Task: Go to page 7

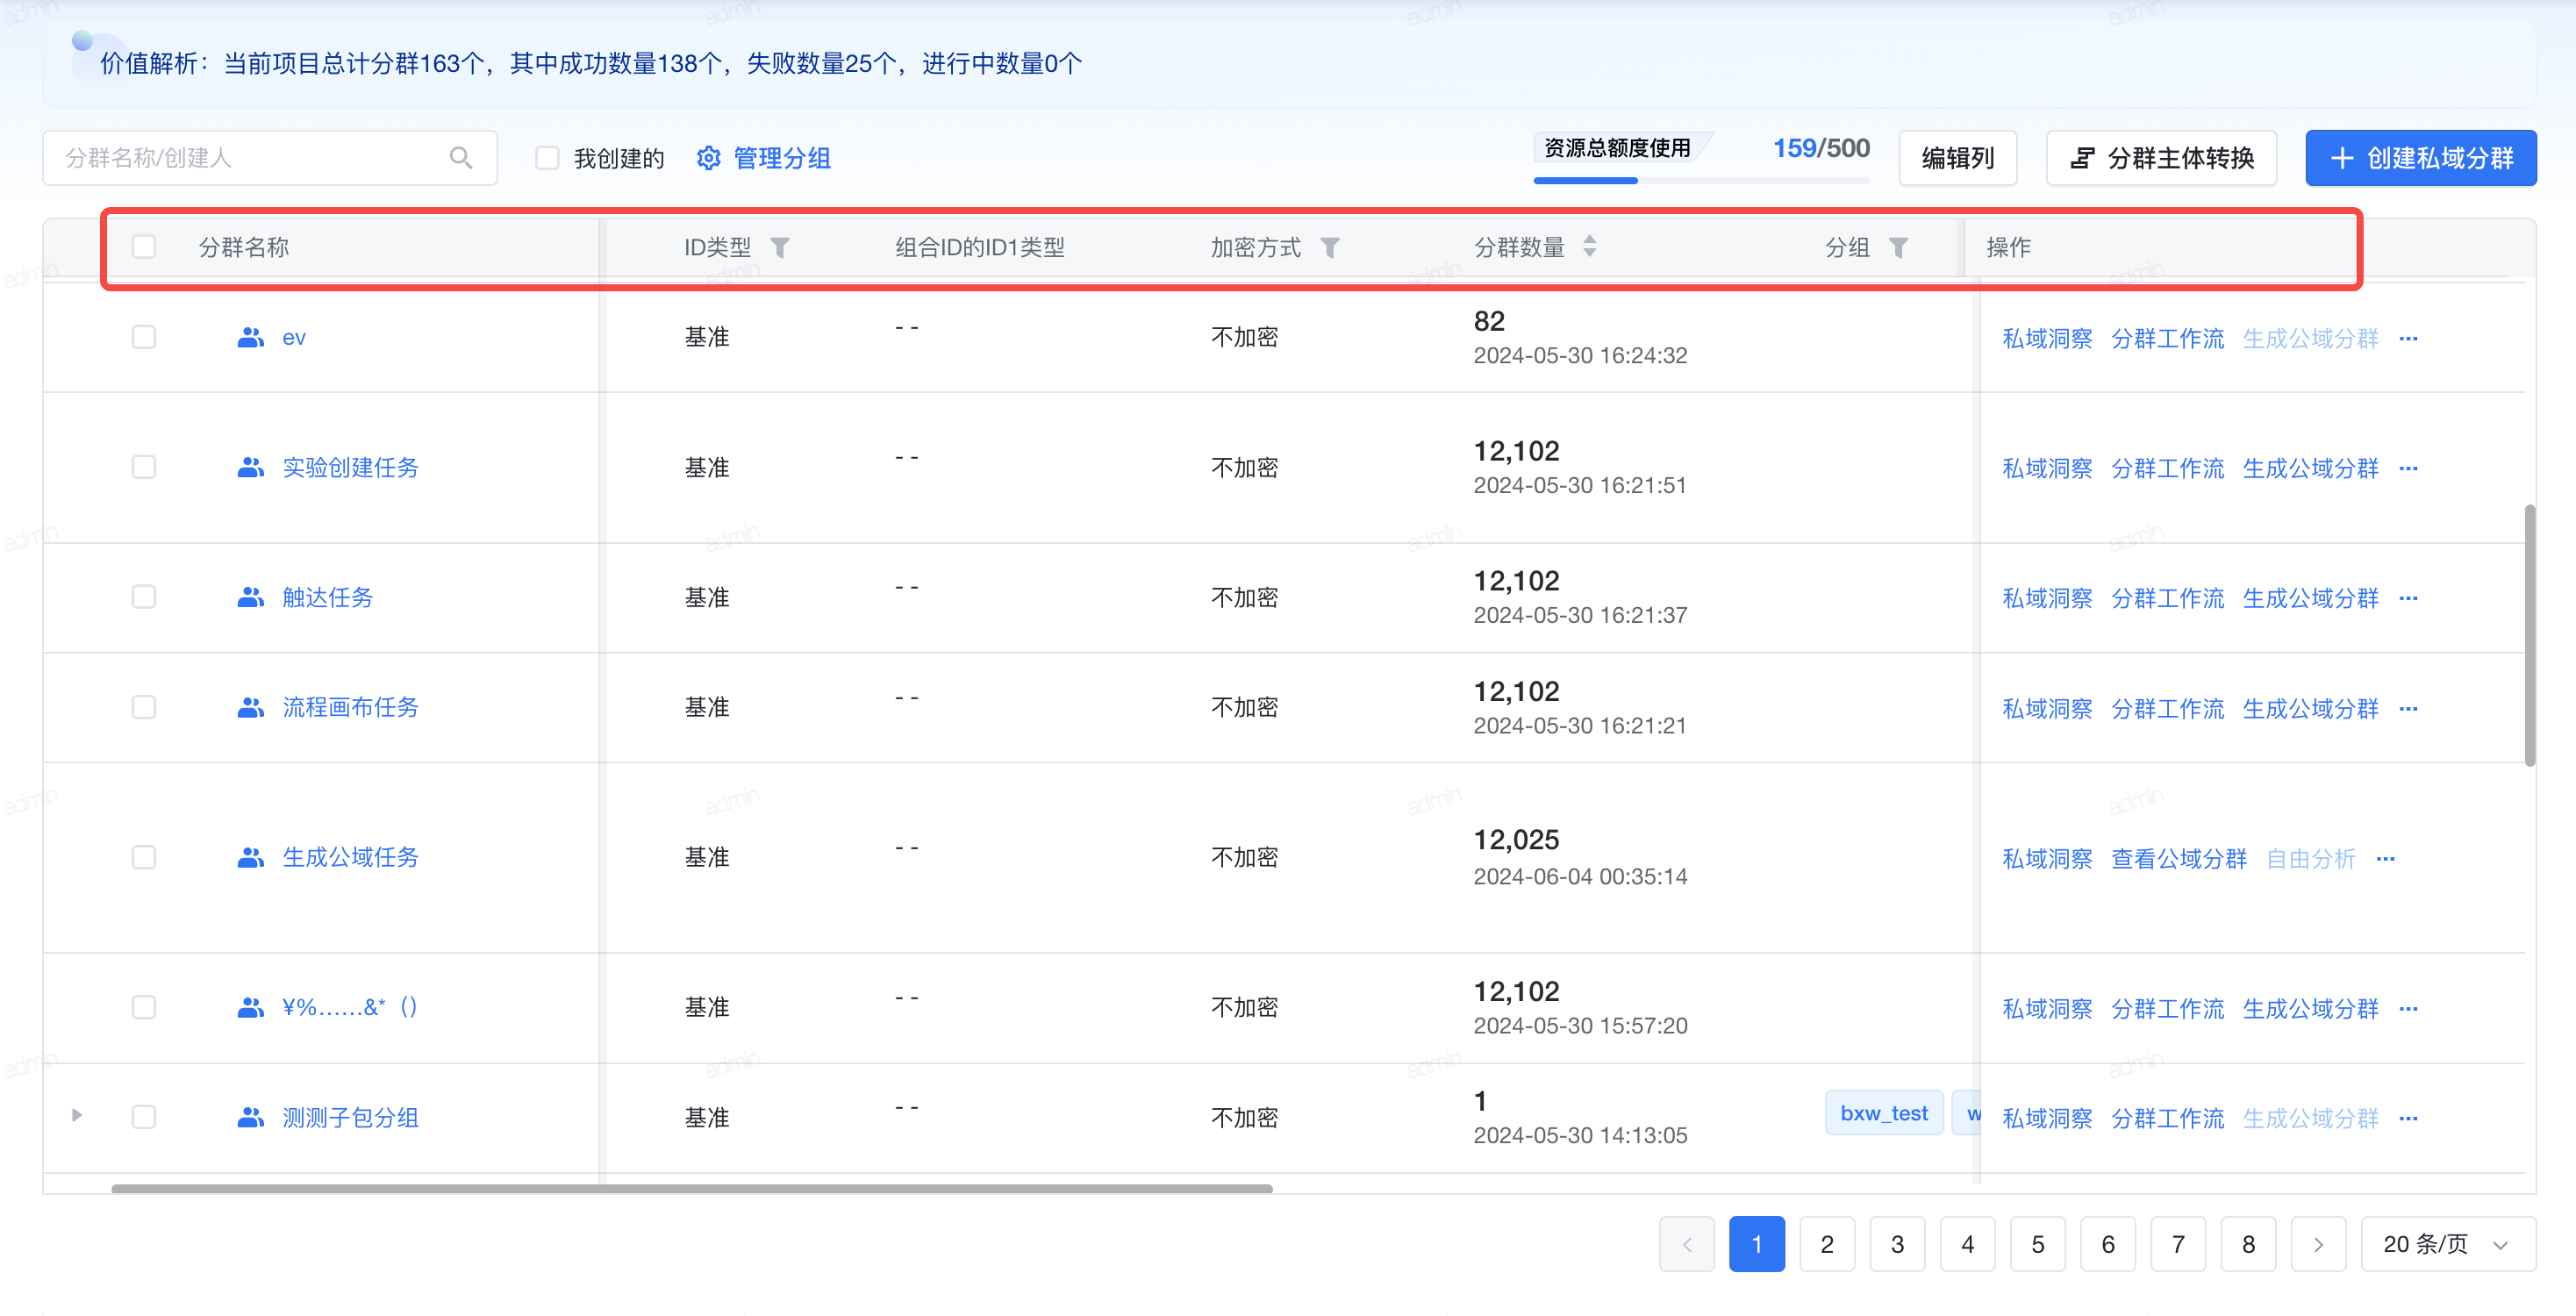Action: (x=2178, y=1244)
